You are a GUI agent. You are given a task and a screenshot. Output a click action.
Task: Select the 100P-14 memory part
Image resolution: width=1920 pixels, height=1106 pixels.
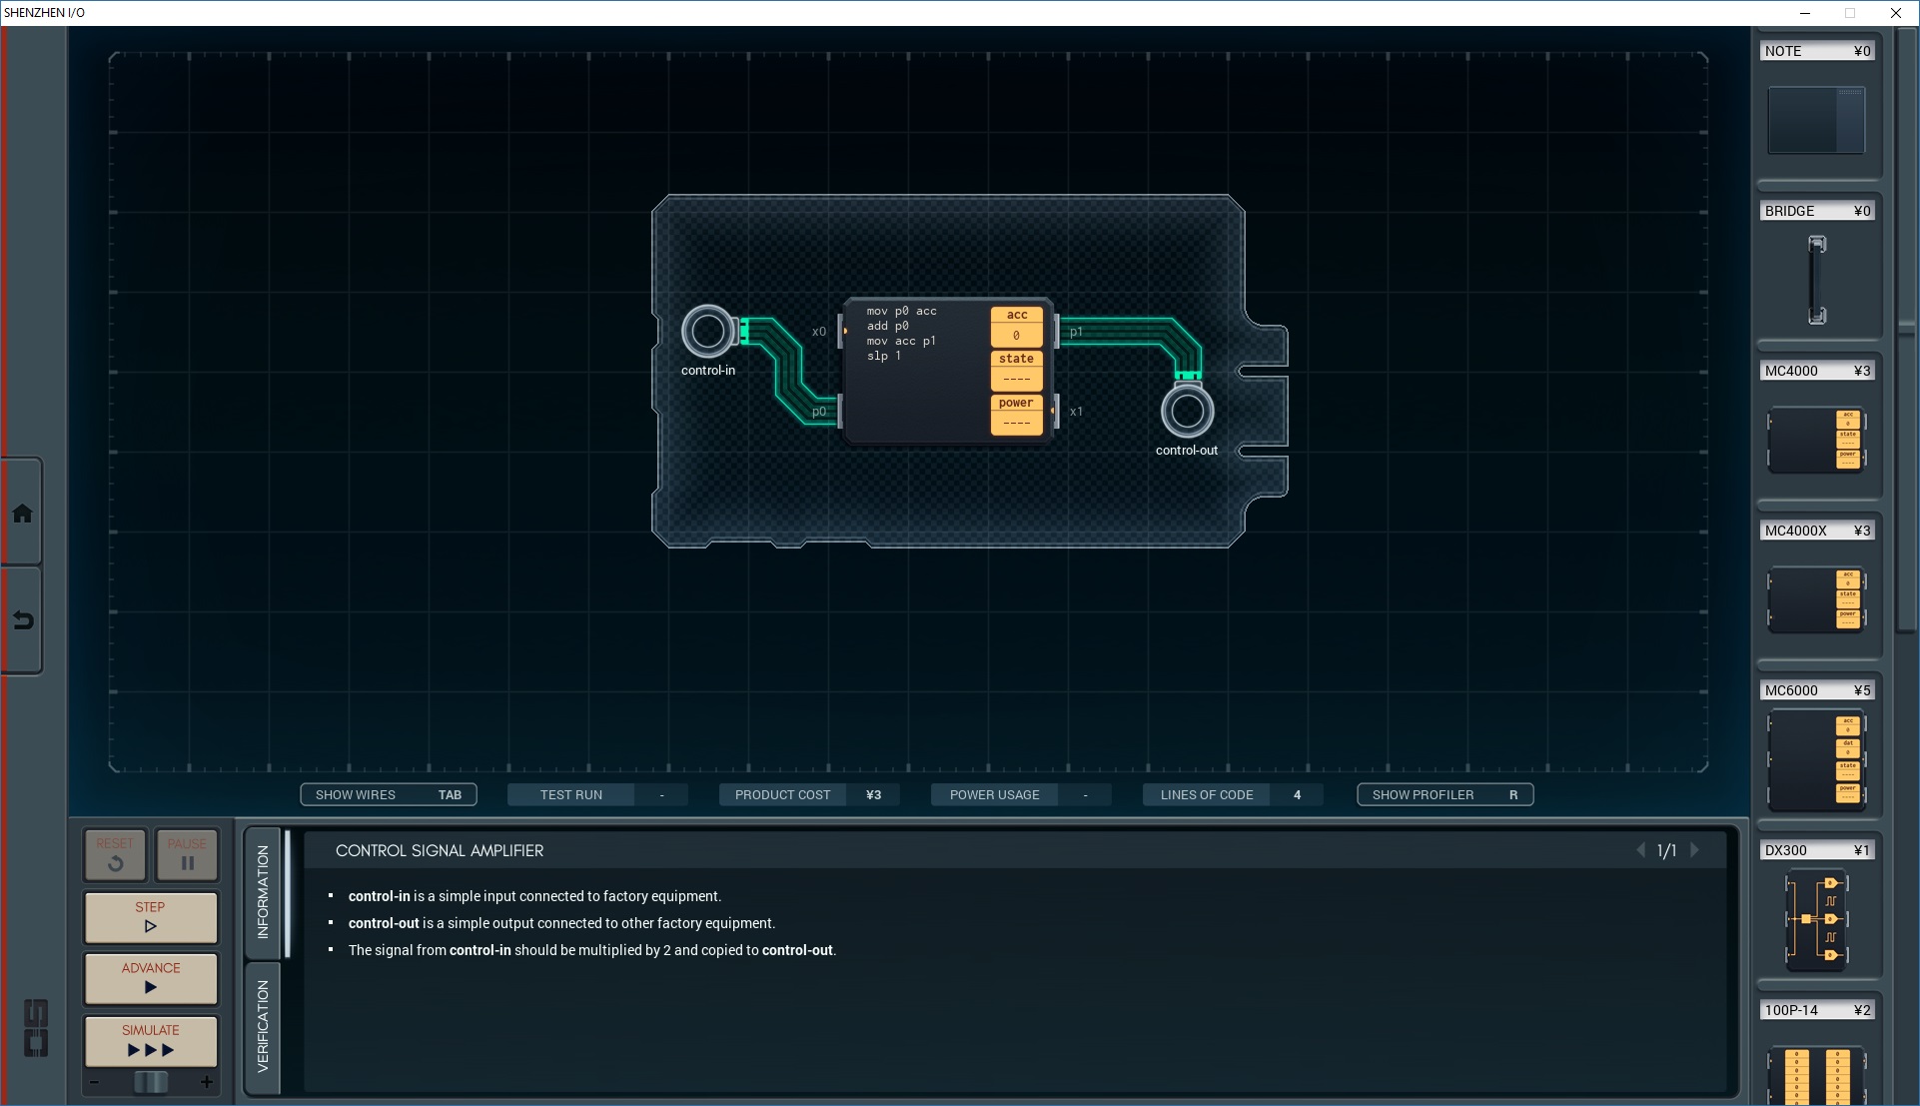pos(1815,1074)
